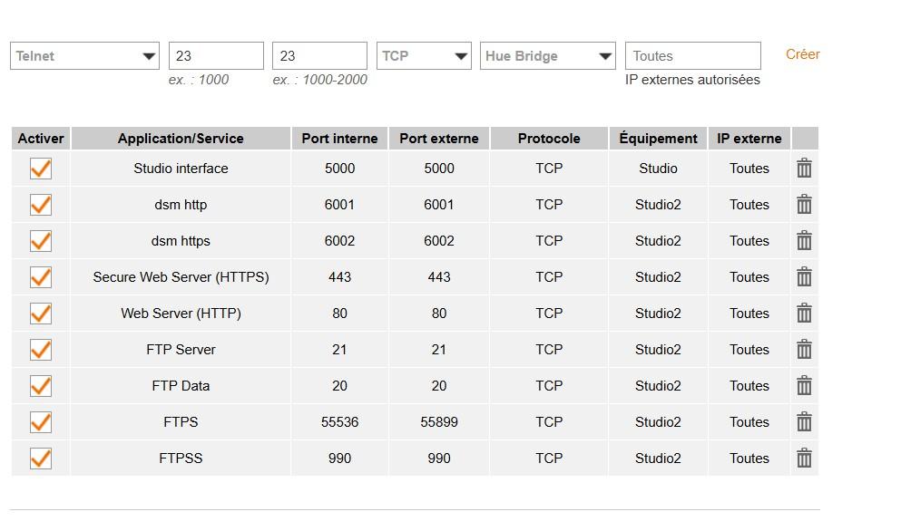Click the Créer link
Image resolution: width=901 pixels, height=531 pixels.
802,54
